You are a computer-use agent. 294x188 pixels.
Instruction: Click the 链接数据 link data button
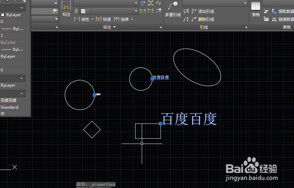pos(283,19)
